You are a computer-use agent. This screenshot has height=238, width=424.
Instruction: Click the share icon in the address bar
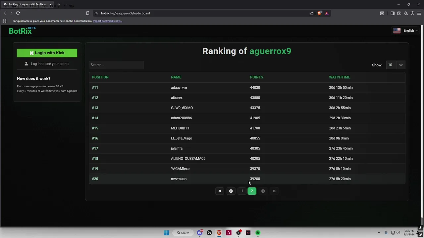pyautogui.click(x=311, y=13)
